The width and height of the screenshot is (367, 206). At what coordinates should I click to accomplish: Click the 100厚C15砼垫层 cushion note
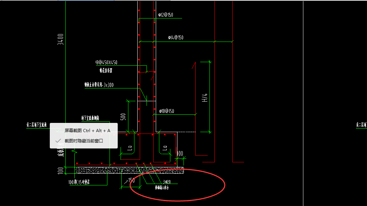click(79, 182)
